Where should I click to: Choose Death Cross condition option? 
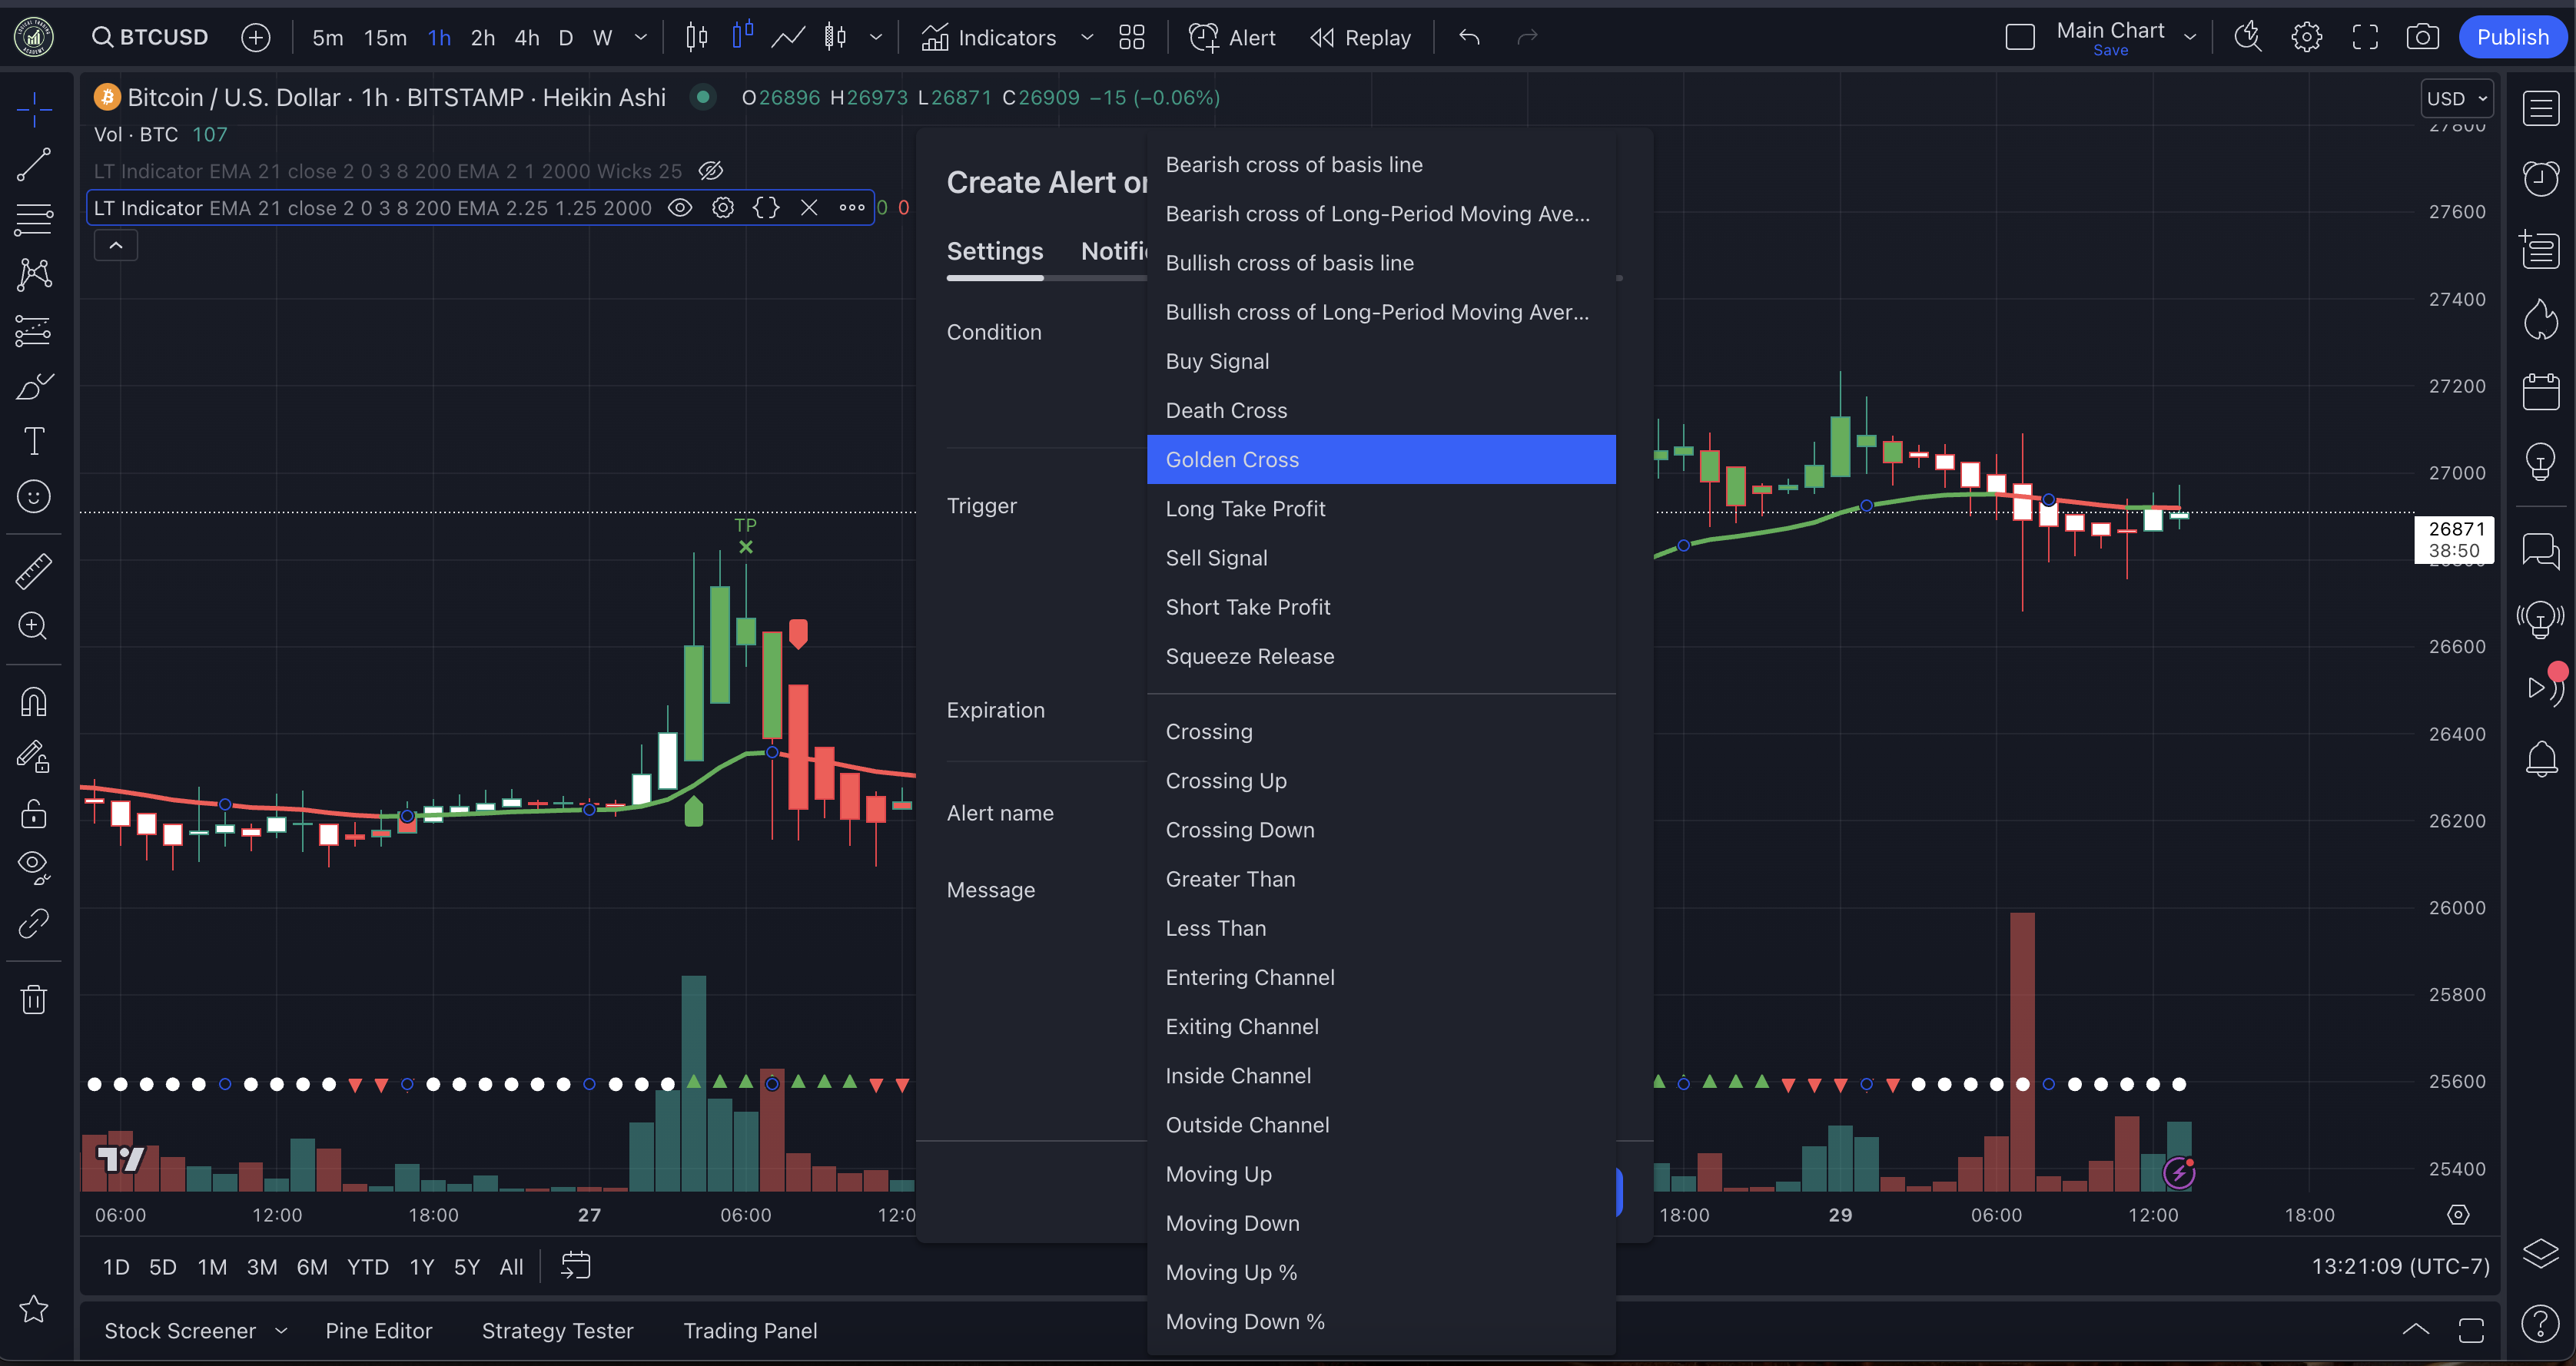click(1381, 410)
